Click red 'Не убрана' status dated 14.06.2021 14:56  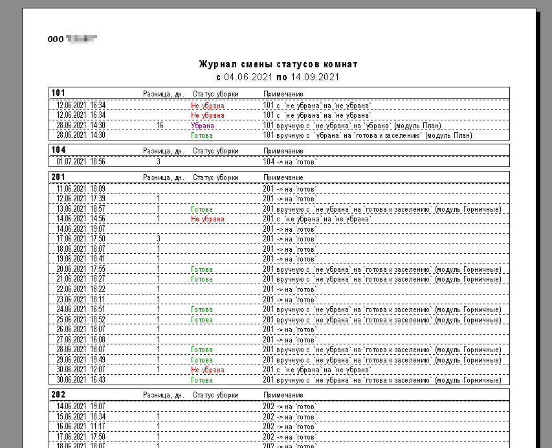click(x=207, y=219)
